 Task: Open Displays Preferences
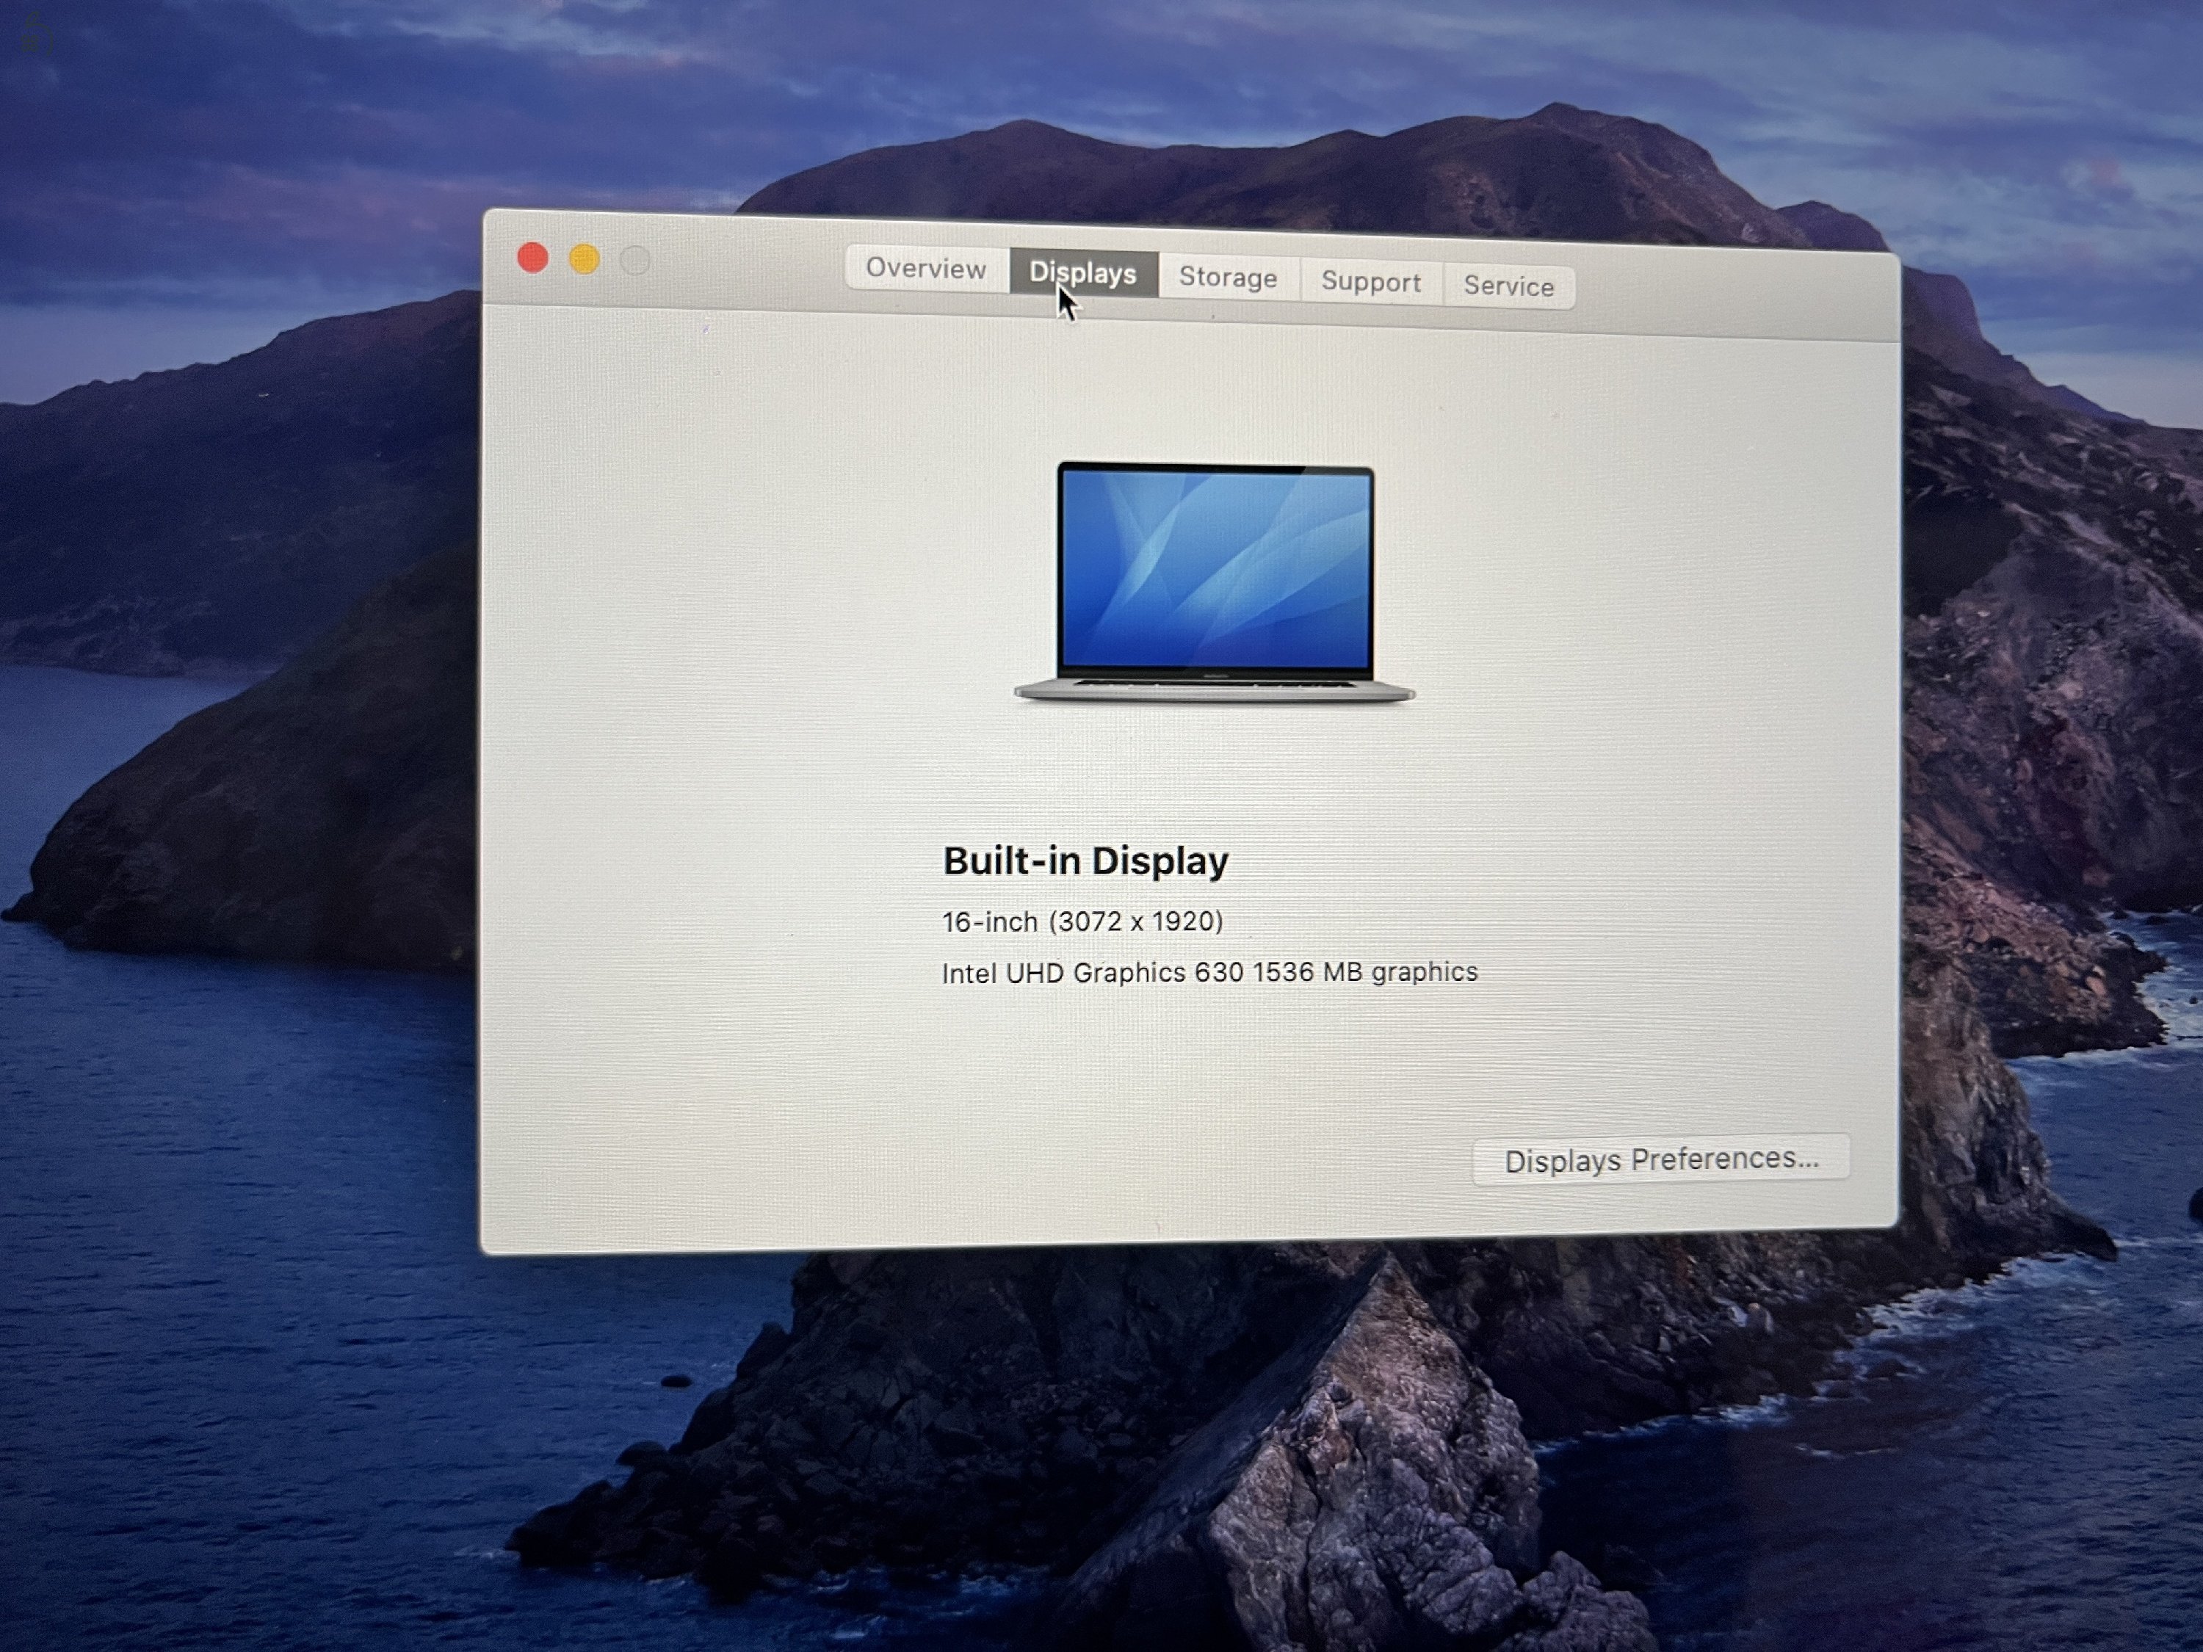coord(1661,1160)
